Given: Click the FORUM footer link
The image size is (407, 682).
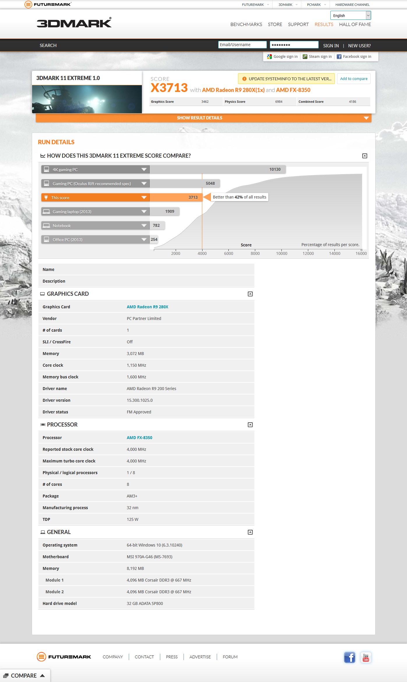Looking at the screenshot, I should pyautogui.click(x=230, y=657).
